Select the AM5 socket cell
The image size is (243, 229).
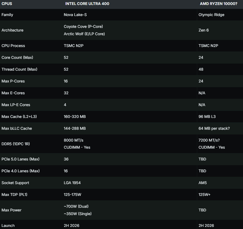click(202, 183)
